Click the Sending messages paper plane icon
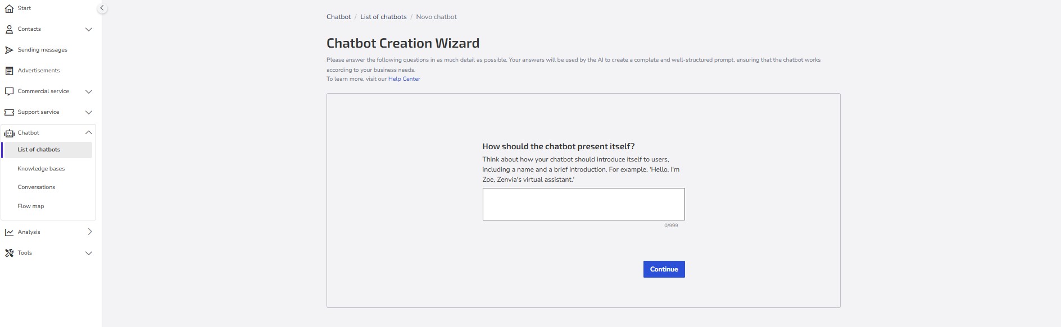The height and width of the screenshot is (327, 1061). tap(9, 50)
